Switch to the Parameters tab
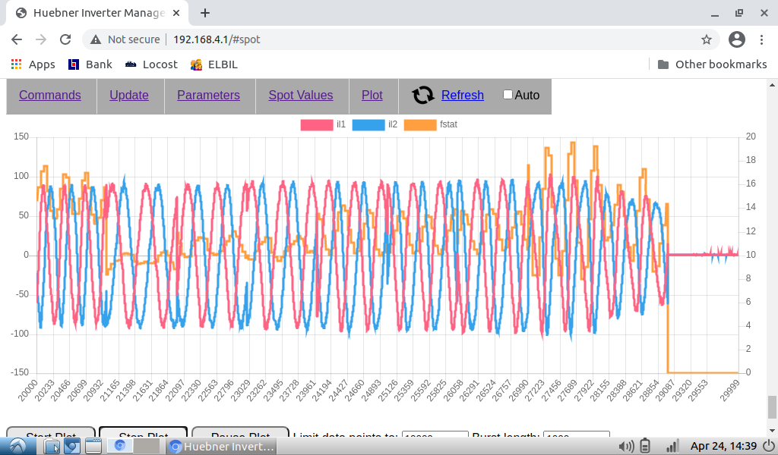This screenshot has width=778, height=455. [x=208, y=95]
